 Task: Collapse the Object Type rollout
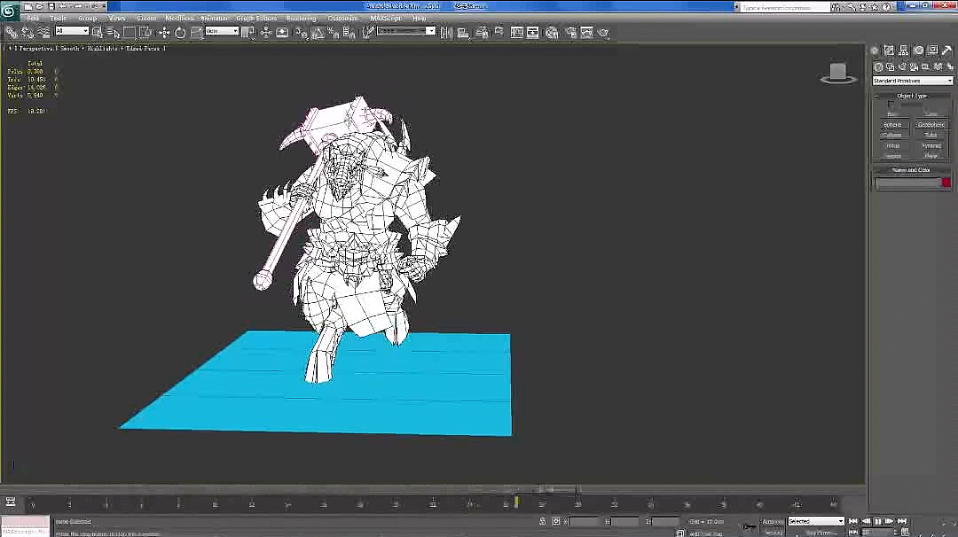tap(911, 96)
